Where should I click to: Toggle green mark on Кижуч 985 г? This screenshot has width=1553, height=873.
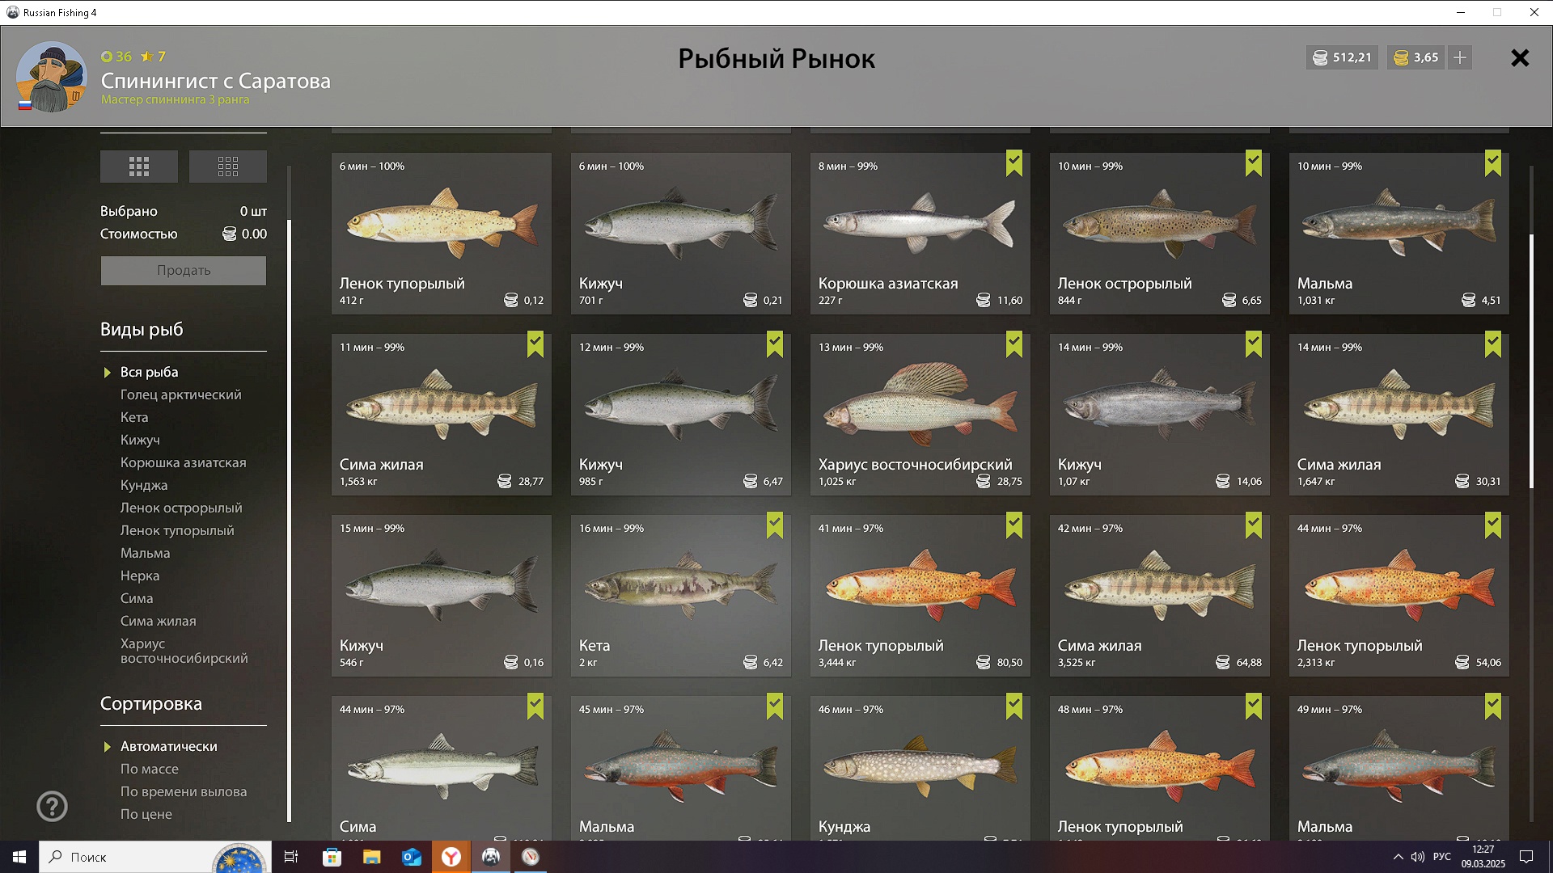click(x=774, y=344)
